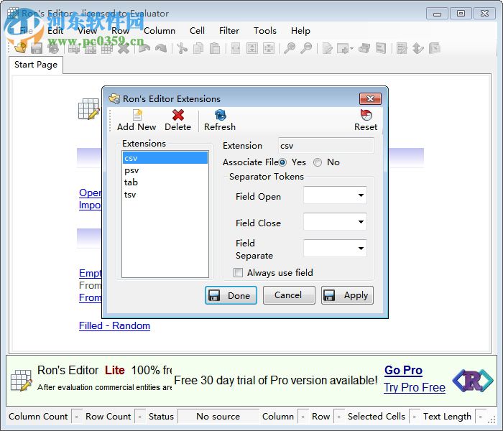Click the Copy toolbar icon
Viewport: 503px width, 431px height.
[198, 48]
